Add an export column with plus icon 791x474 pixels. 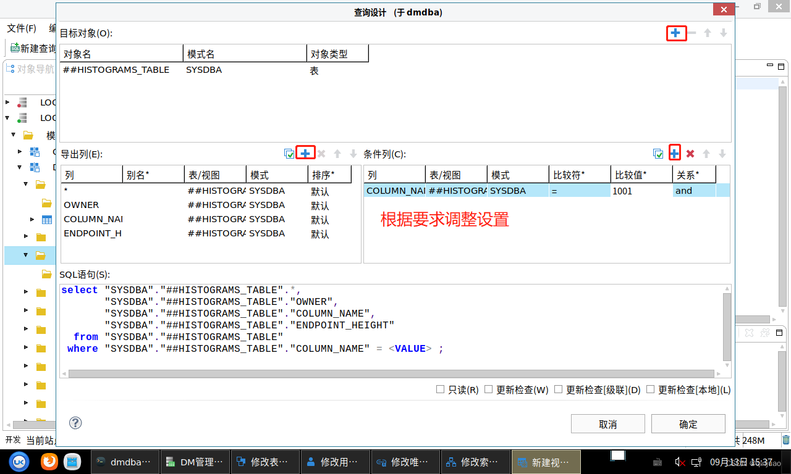(305, 153)
